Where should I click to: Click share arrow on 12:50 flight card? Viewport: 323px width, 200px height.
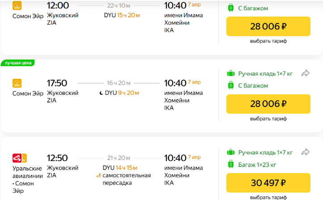305,152
